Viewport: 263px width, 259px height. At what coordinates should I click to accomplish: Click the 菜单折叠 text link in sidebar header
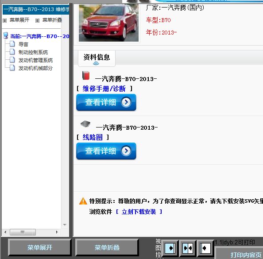click(x=52, y=20)
